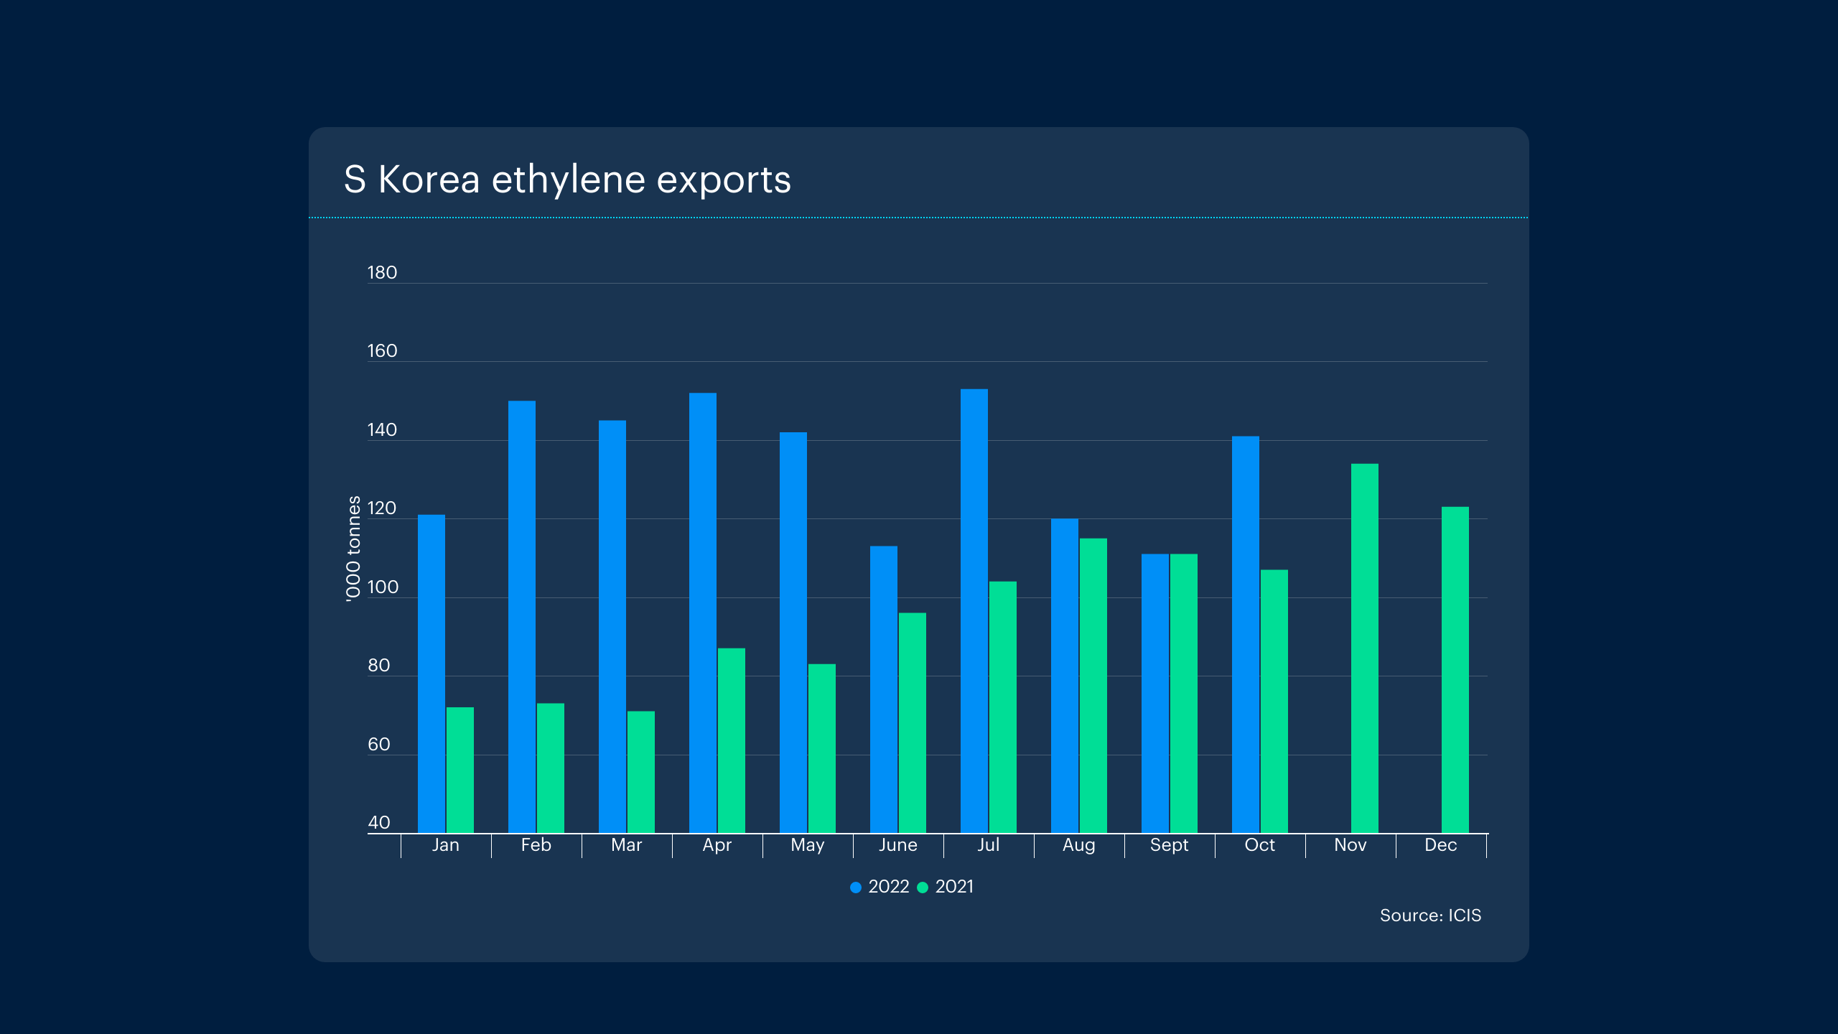Click the April 2022 blue bar
Image resolution: width=1838 pixels, height=1034 pixels.
[x=702, y=613]
